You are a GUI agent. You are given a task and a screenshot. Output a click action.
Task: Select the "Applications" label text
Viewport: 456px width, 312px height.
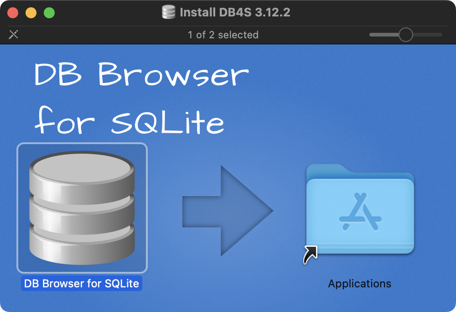[x=359, y=283]
